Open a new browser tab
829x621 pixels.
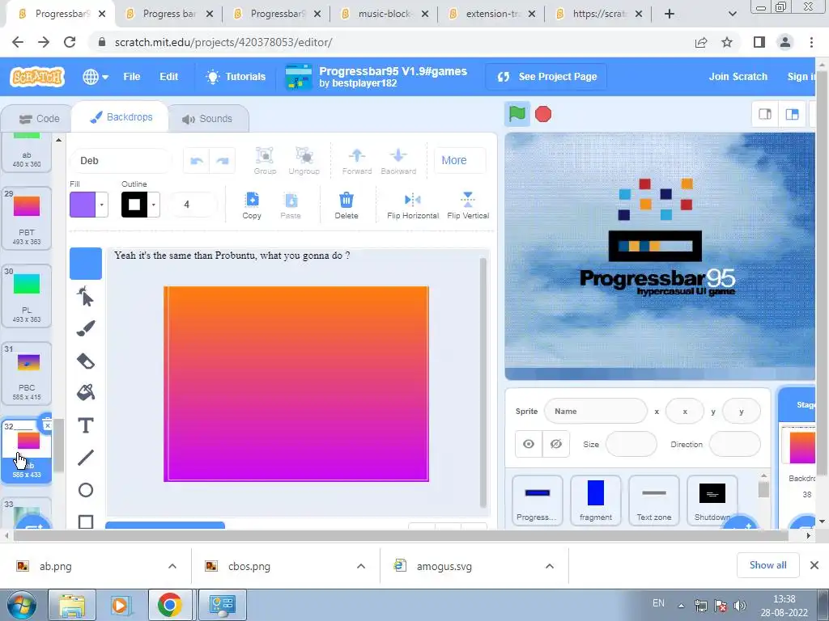coord(670,14)
